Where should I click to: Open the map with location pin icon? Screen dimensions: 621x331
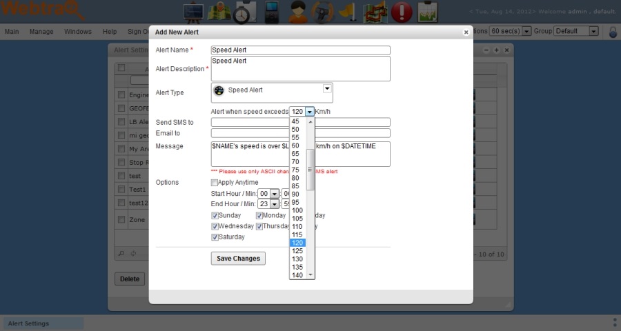[219, 12]
